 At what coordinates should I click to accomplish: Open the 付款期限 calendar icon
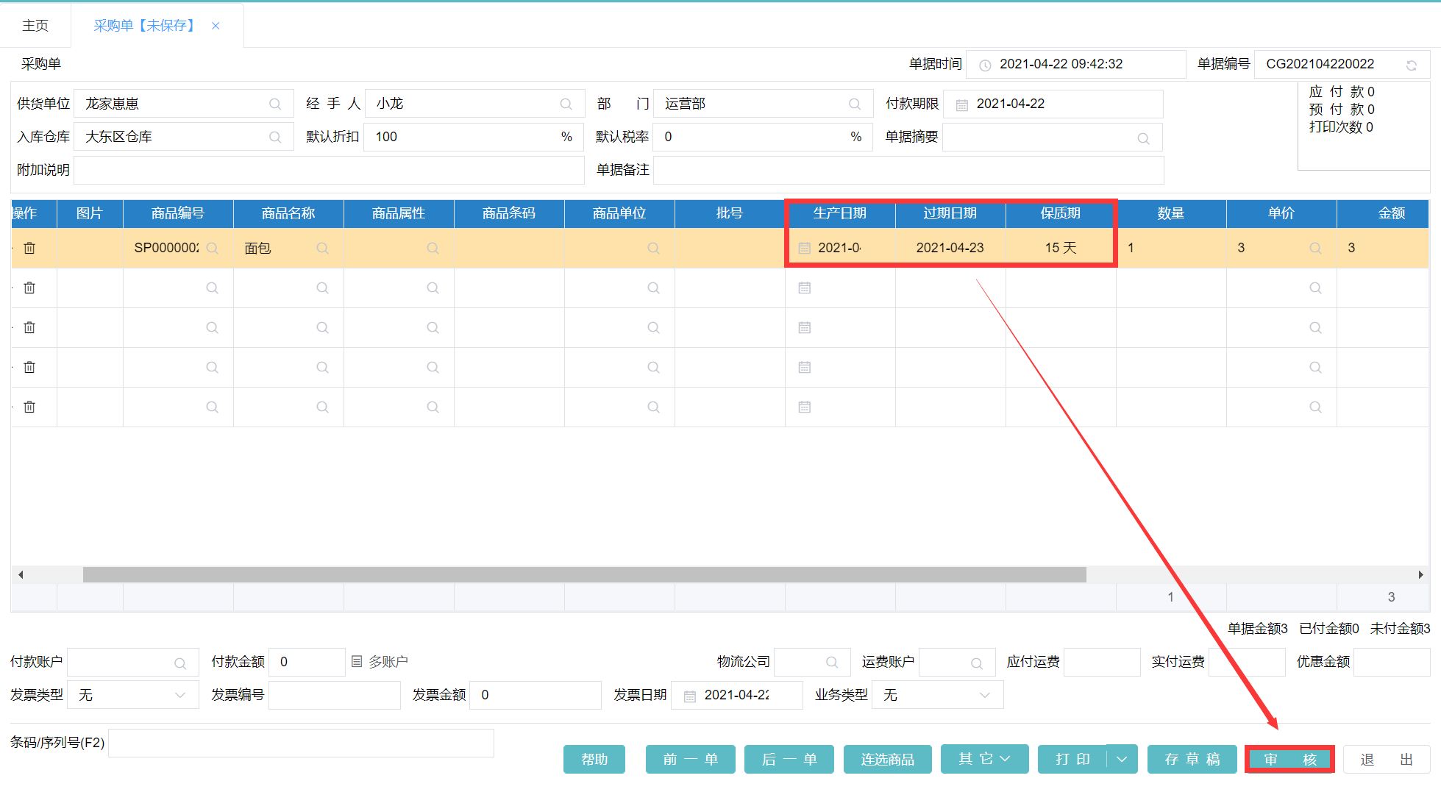pyautogui.click(x=961, y=105)
